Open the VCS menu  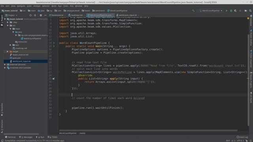click(x=72, y=6)
